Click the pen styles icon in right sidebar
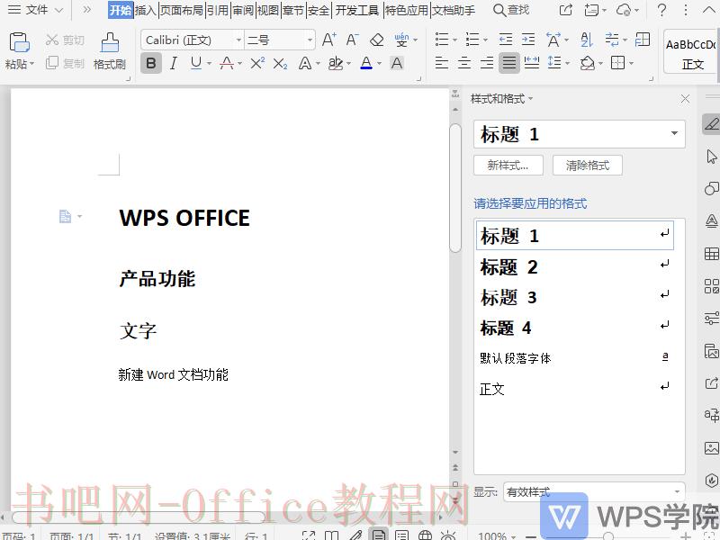Image resolution: width=720 pixels, height=540 pixels. [711, 124]
